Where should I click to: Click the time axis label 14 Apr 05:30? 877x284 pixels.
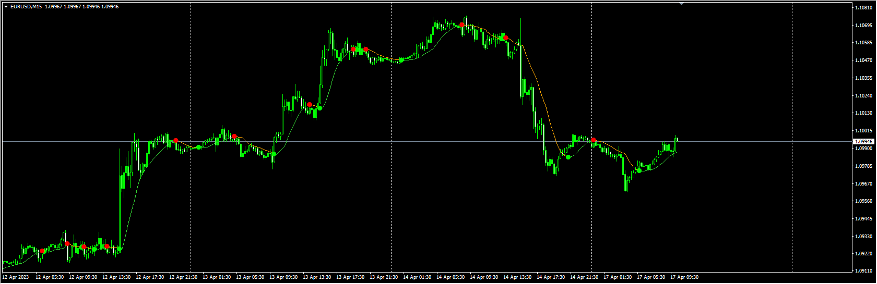click(x=451, y=277)
